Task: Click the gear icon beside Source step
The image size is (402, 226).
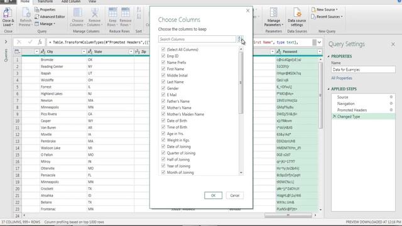Action: [391, 97]
